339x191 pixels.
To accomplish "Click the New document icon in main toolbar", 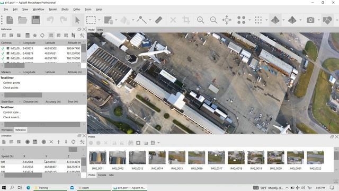I will (x=10, y=20).
